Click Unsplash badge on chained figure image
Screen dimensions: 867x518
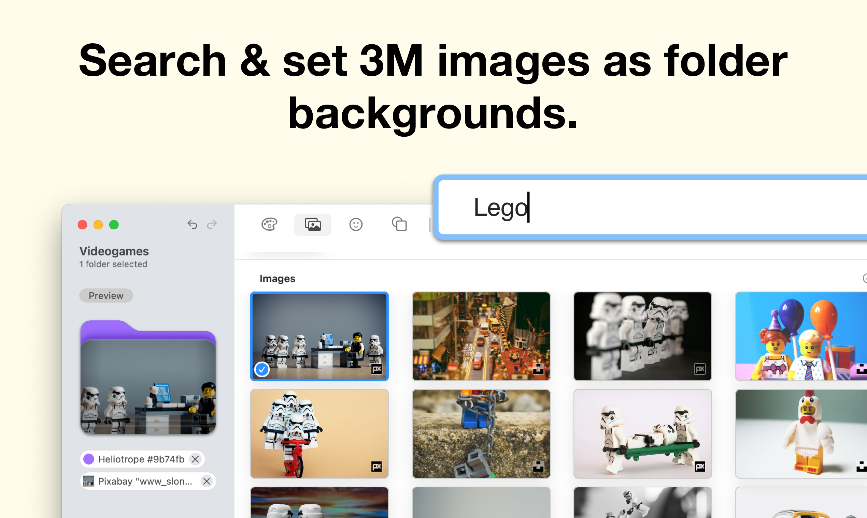(538, 466)
